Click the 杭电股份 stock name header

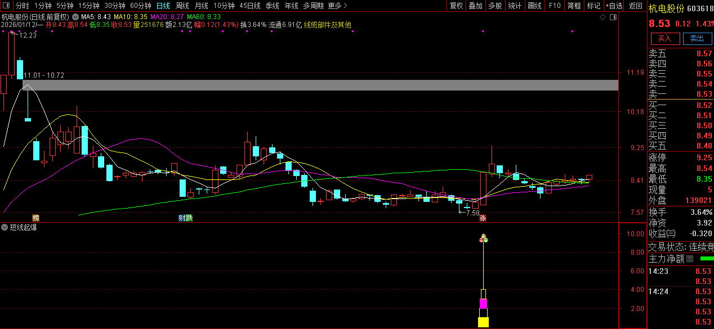667,8
